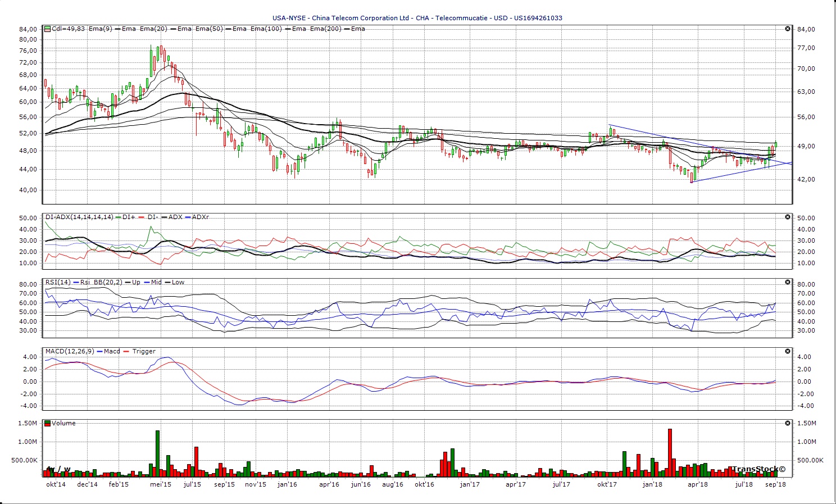Viewport: 836px width, 504px height.
Task: Click the Volume legend label
Action: click(x=63, y=423)
